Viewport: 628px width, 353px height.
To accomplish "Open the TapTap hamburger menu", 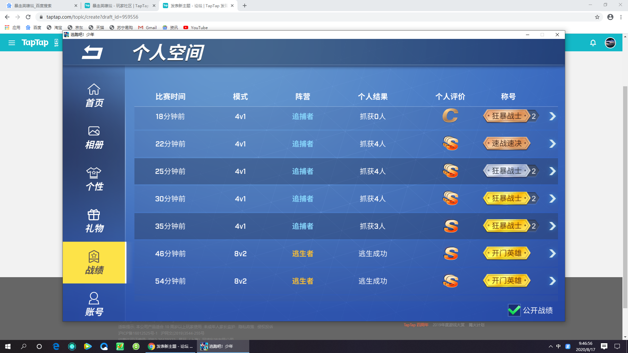I will click(12, 43).
